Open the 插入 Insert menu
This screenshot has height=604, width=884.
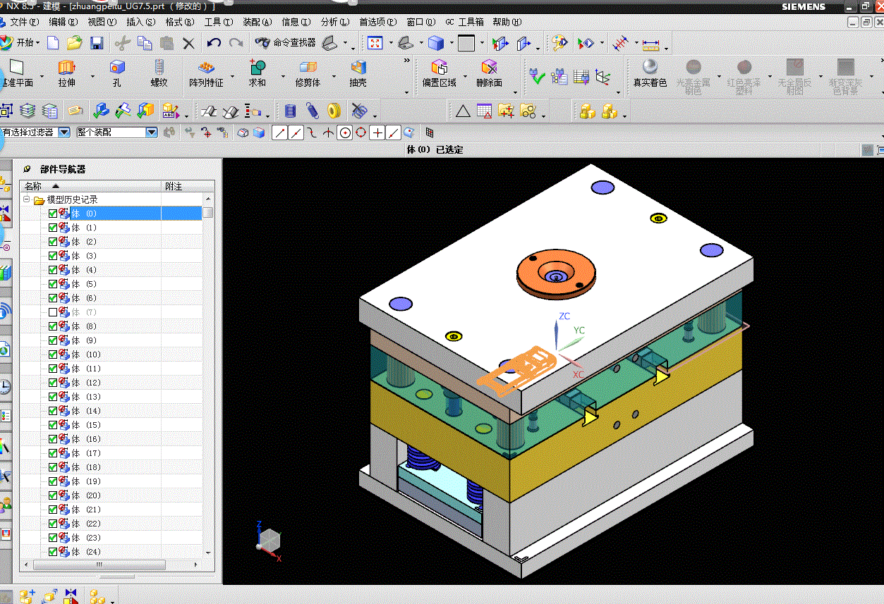141,22
